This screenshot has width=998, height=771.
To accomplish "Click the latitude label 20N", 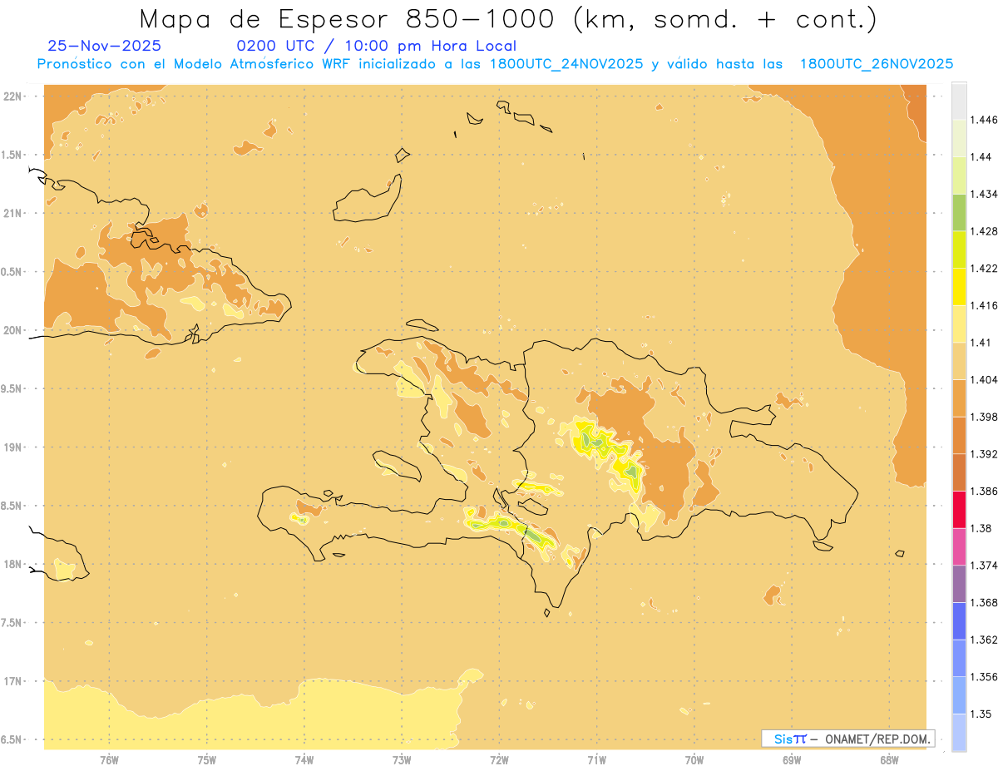I will (13, 330).
